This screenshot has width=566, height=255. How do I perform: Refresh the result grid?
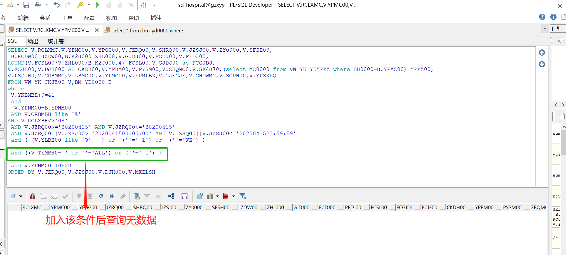point(101,196)
